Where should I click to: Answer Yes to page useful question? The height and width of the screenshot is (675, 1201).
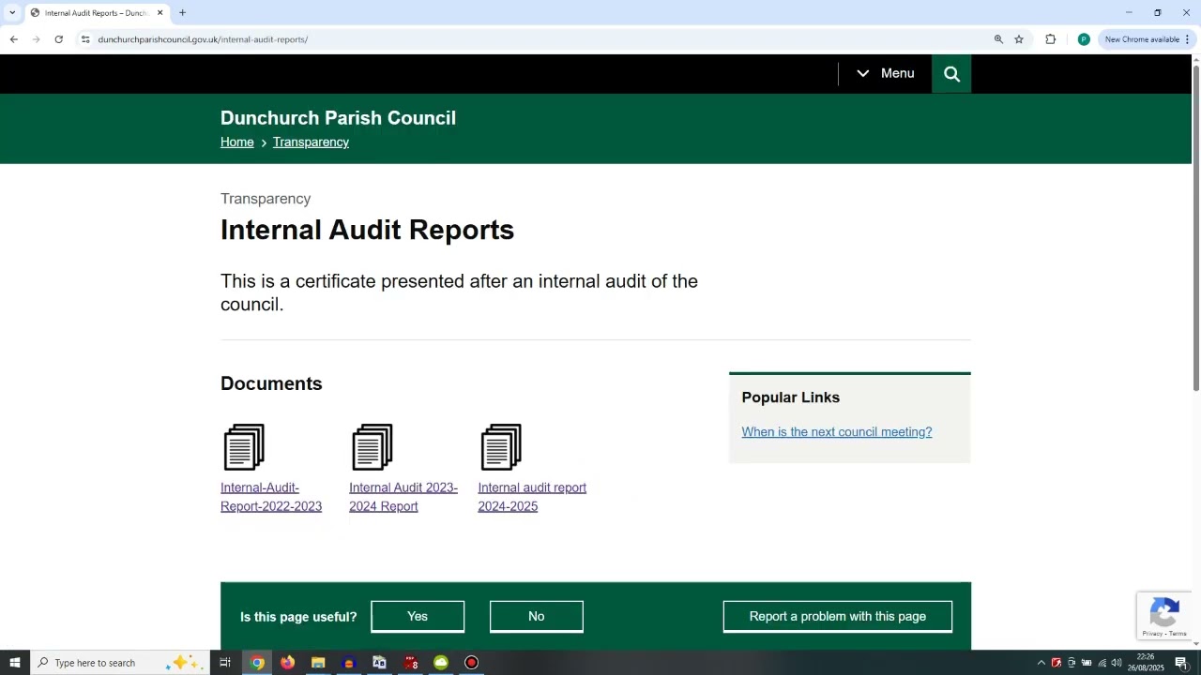(418, 616)
